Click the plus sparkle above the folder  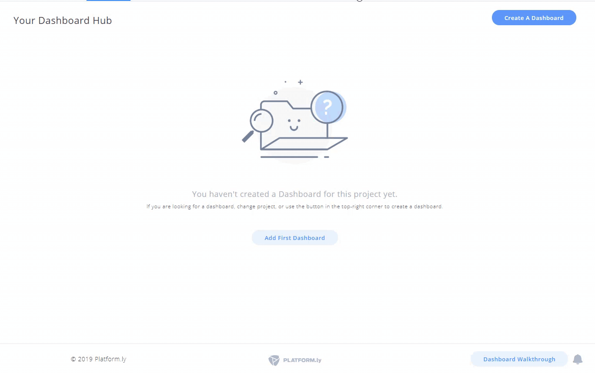(300, 82)
